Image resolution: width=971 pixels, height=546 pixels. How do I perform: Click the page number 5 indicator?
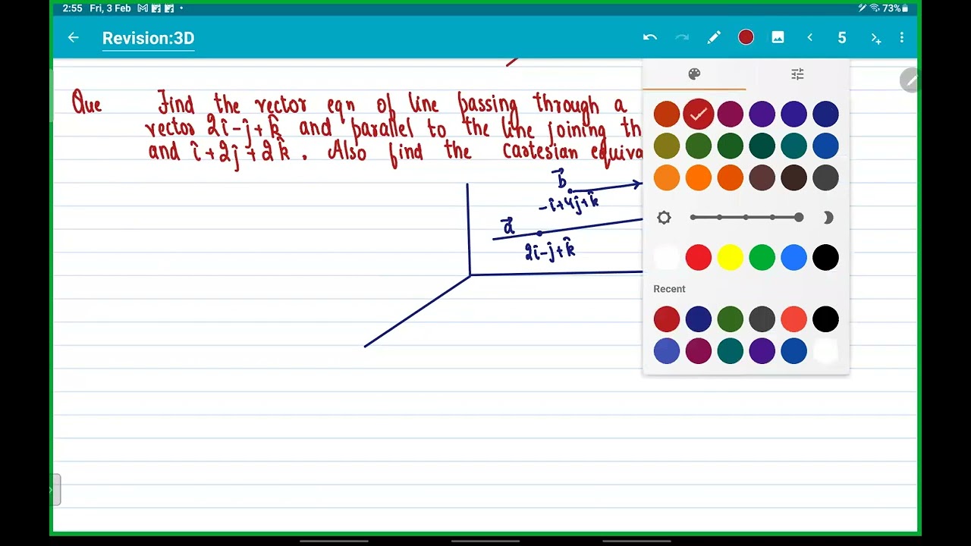pos(841,37)
